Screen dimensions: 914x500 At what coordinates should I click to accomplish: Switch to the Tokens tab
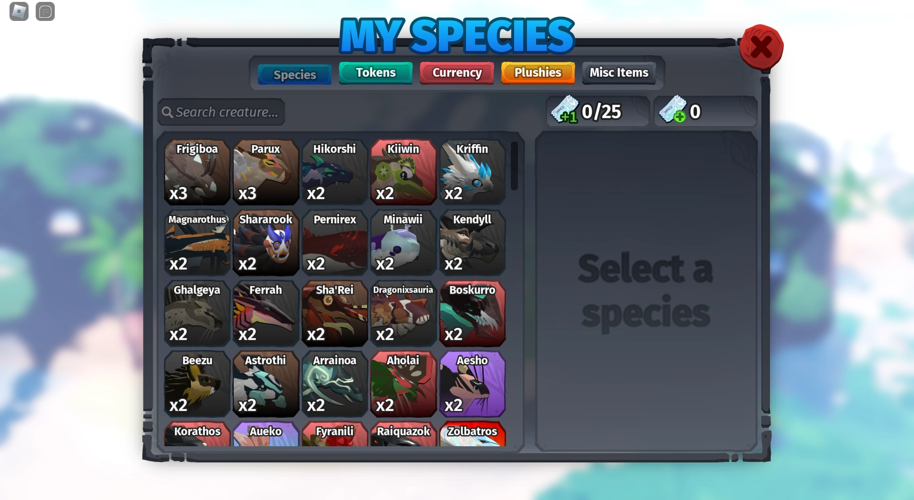(x=376, y=73)
